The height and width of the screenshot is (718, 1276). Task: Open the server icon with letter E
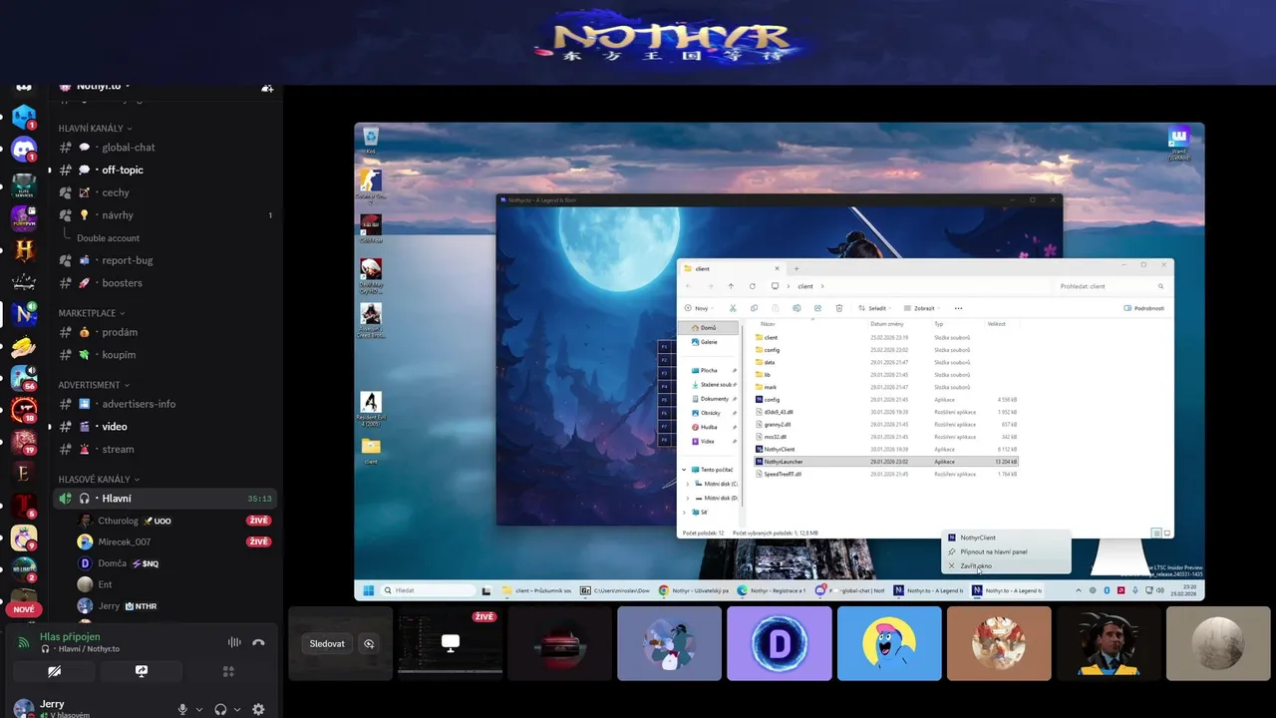(x=24, y=473)
